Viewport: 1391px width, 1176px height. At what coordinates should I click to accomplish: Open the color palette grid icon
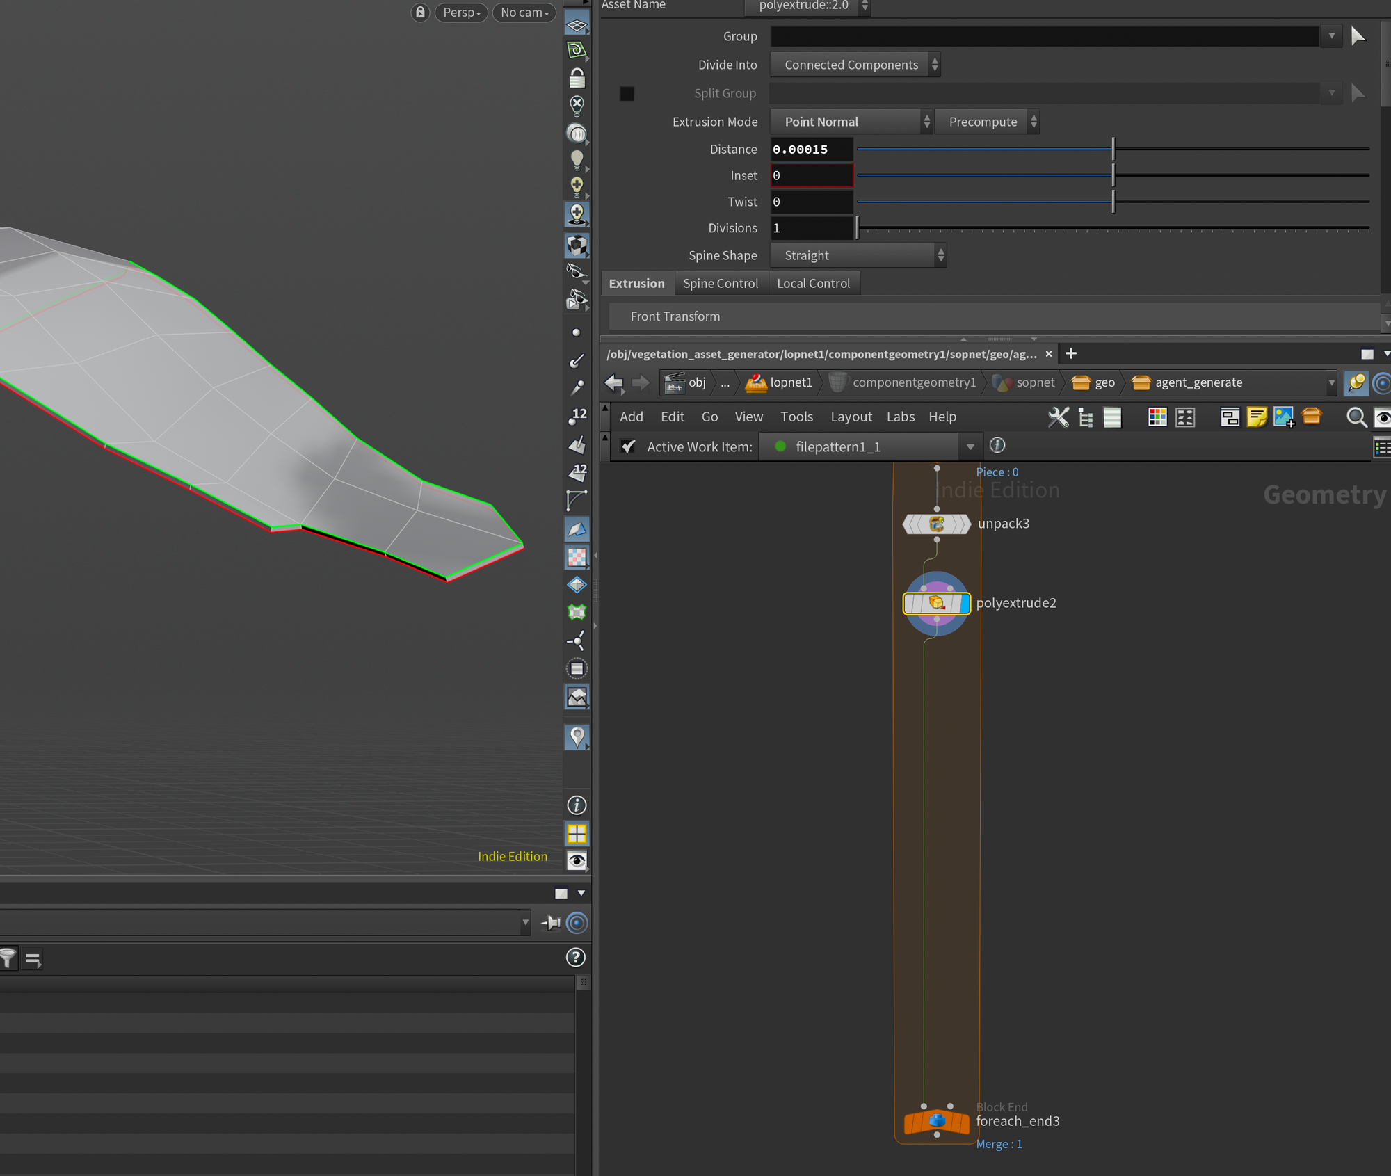[1157, 417]
